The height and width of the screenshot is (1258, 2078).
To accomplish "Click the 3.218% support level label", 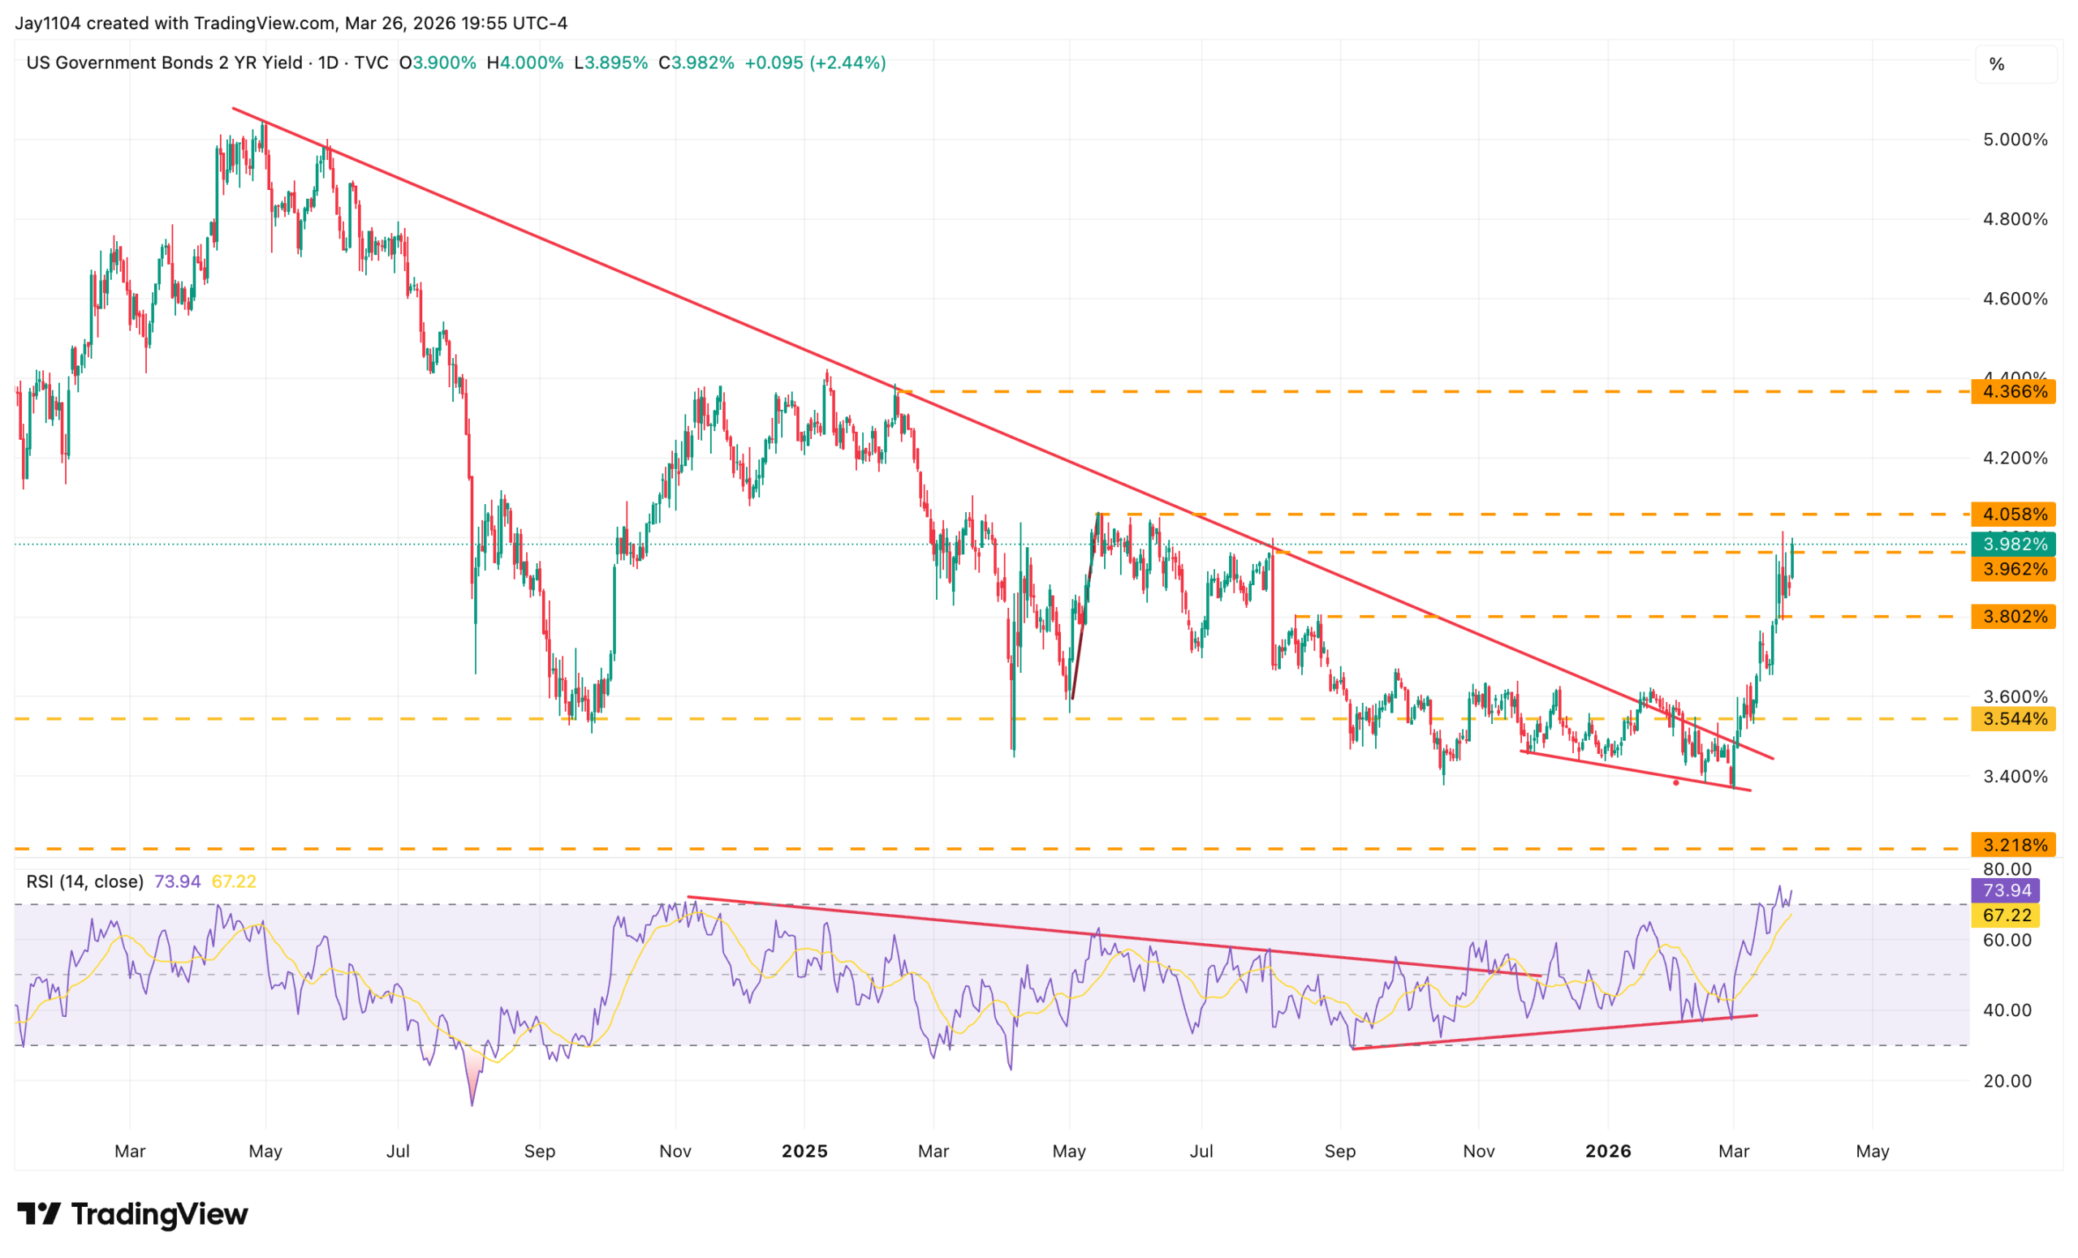I will point(2012,845).
